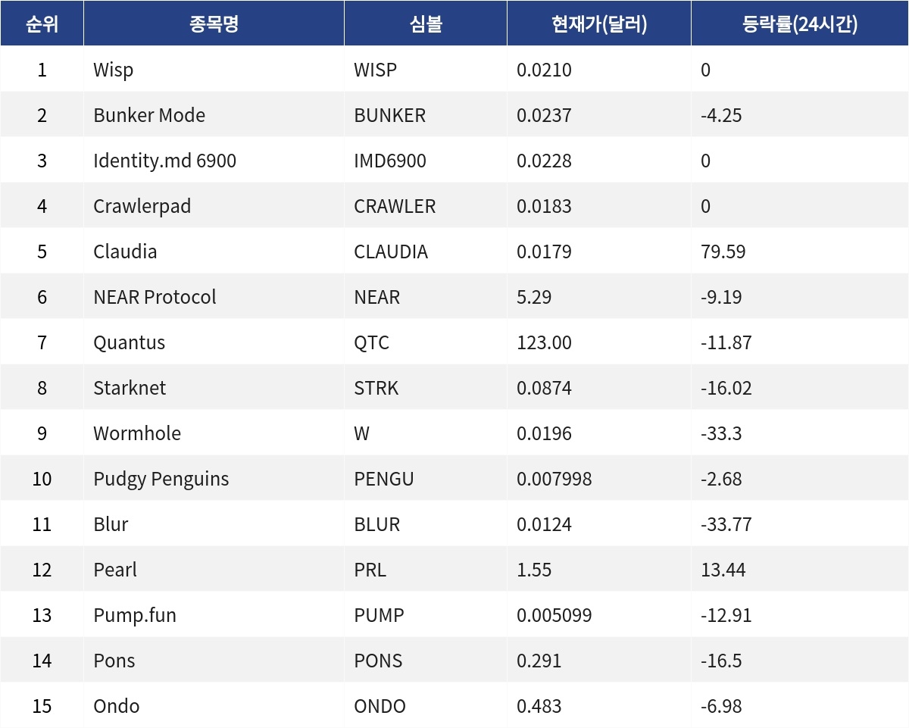The image size is (909, 728).
Task: Select the coin name Quantus
Action: pos(130,342)
